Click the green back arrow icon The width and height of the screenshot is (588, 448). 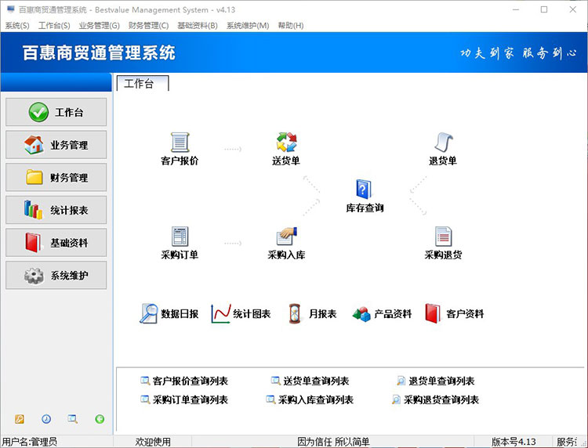tap(100, 419)
